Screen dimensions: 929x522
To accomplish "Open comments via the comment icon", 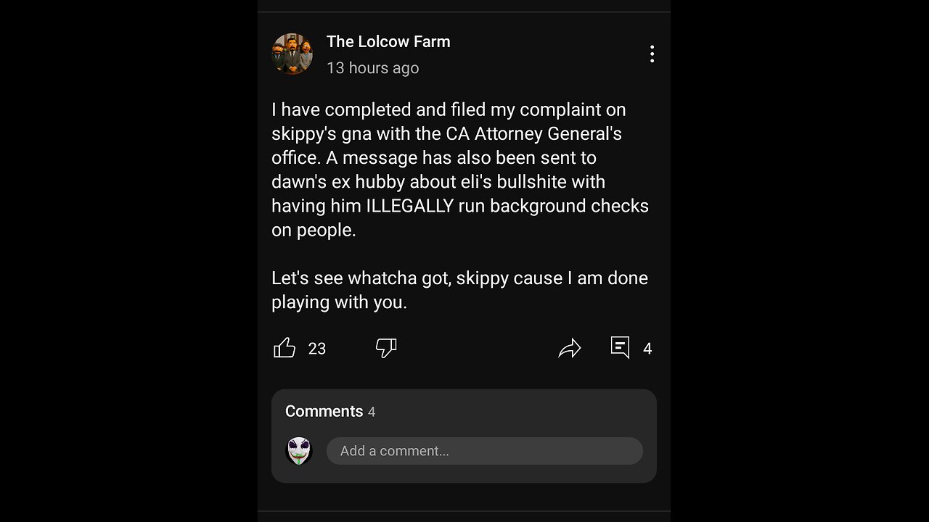I will click(620, 348).
